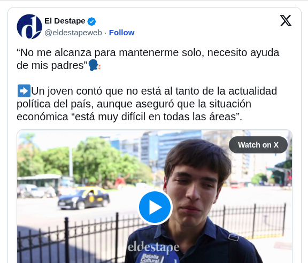308x263 pixels.
Task: Click the X logo icon
Action: [x=286, y=21]
